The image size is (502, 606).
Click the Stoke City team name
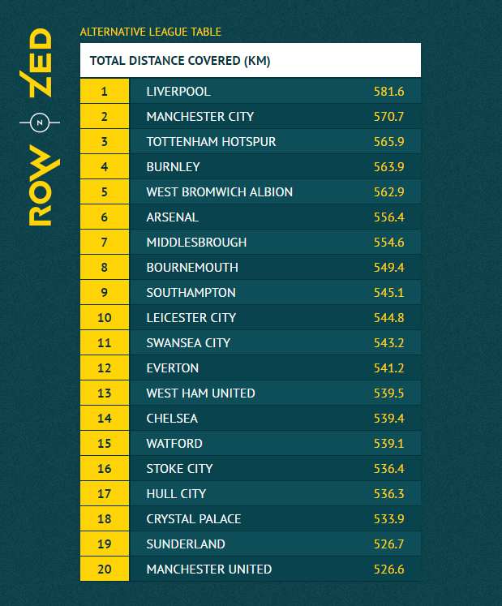click(179, 469)
